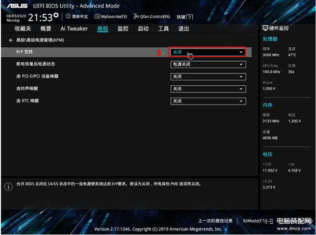The image size is (316, 235).
Task: Open the 监控 tab
Action: (123, 29)
